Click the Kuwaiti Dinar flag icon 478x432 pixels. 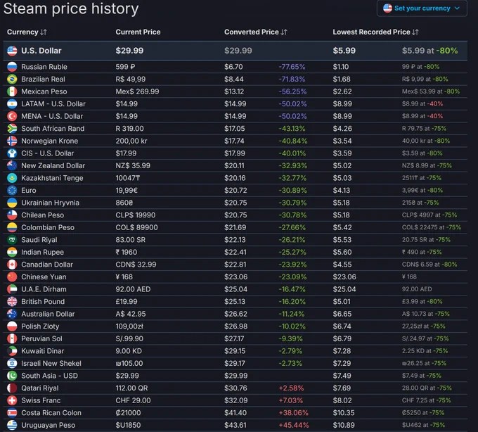tap(12, 351)
